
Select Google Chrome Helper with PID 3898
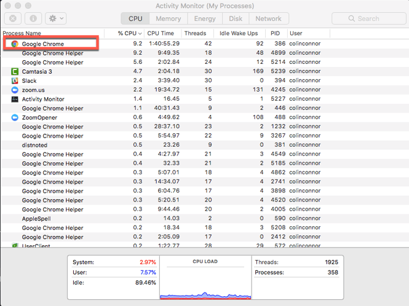[204, 191]
